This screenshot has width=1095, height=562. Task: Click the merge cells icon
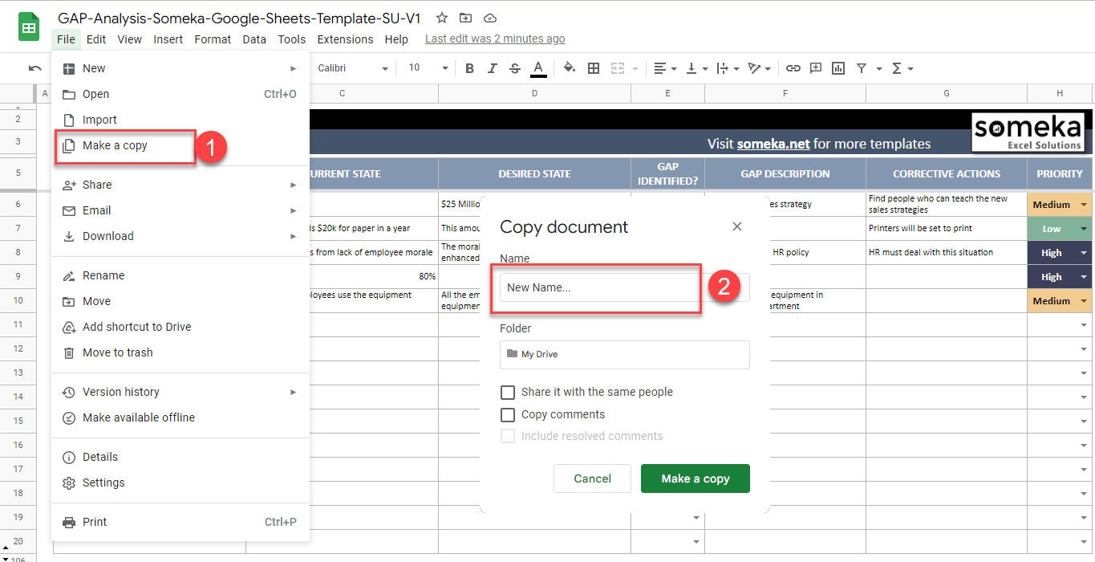618,68
